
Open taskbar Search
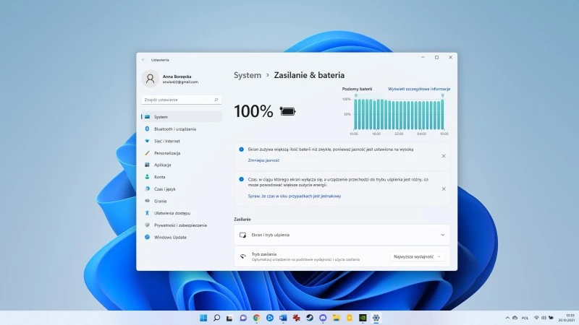point(216,318)
